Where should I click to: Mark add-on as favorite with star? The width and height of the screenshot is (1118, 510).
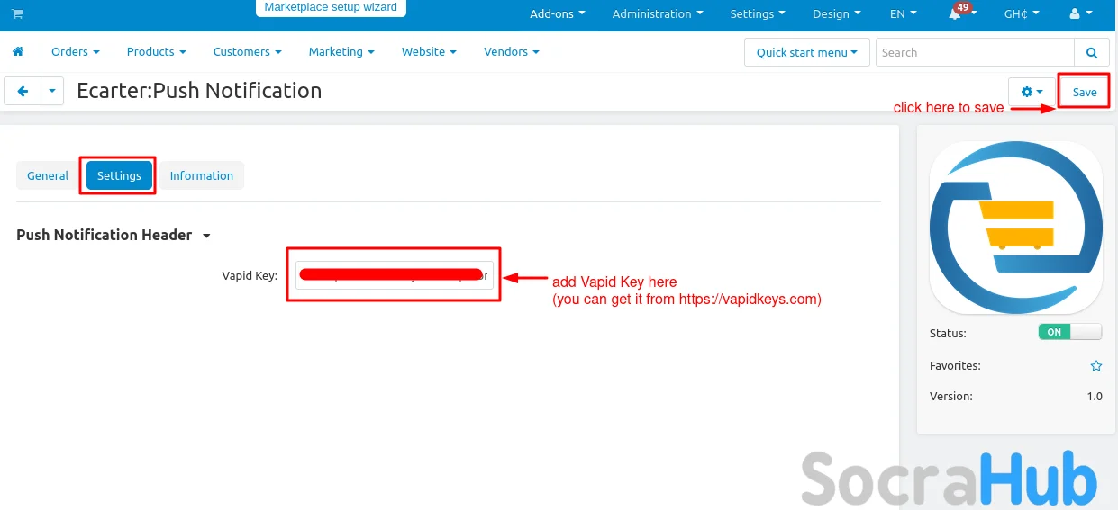pyautogui.click(x=1095, y=366)
